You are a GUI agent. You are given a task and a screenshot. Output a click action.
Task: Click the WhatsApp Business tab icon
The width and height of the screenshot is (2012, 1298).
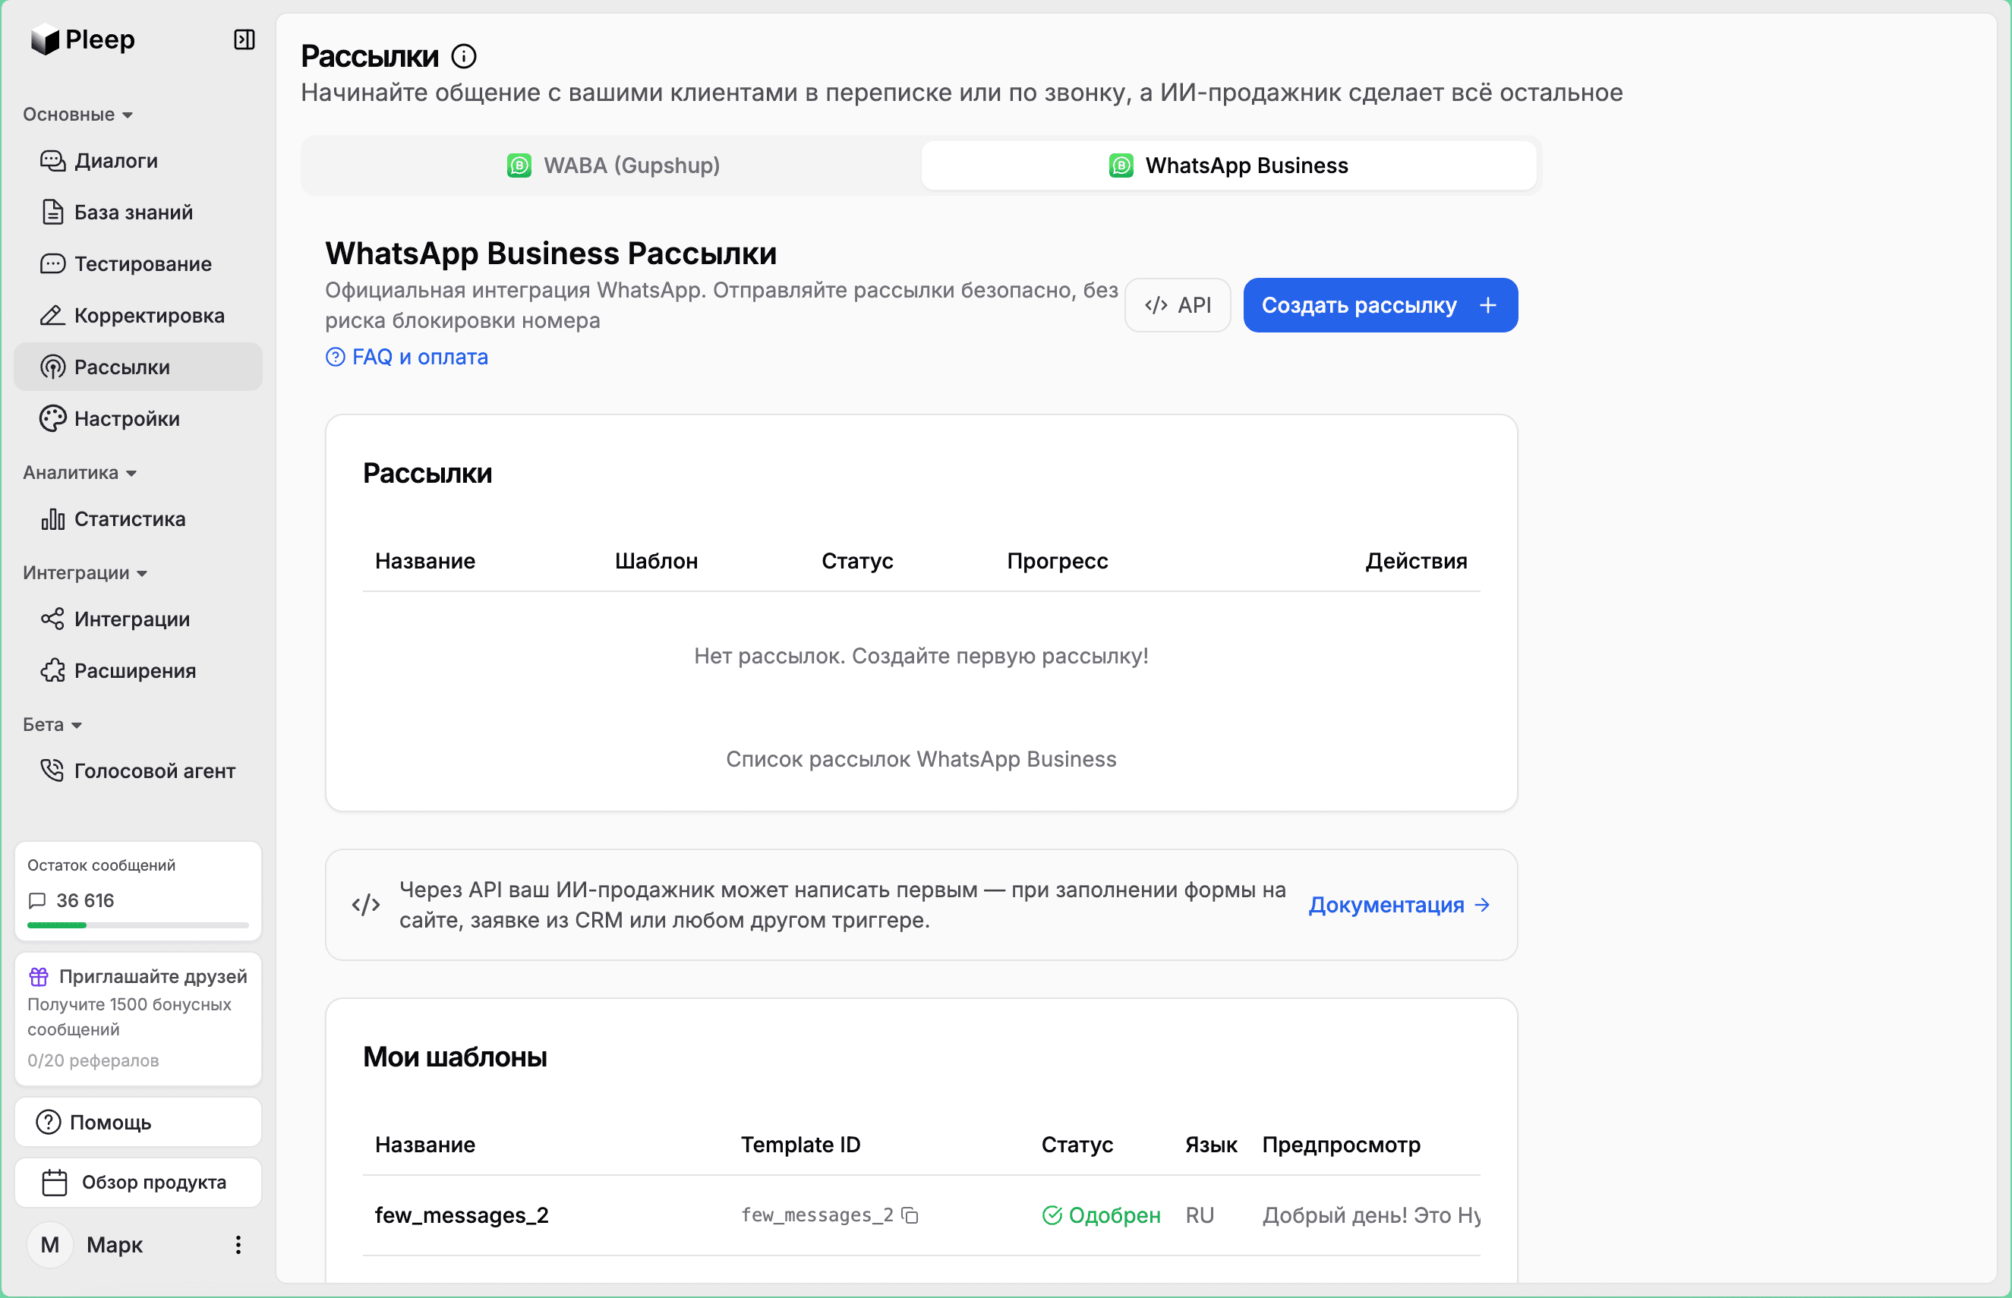[x=1121, y=165]
